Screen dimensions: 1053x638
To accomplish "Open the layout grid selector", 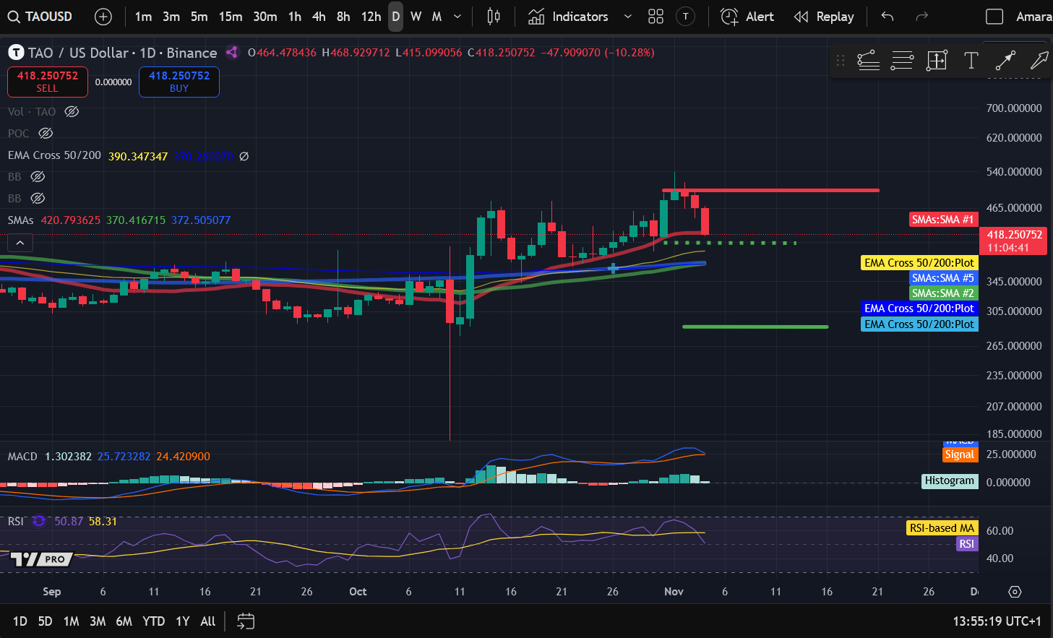I will pyautogui.click(x=656, y=16).
